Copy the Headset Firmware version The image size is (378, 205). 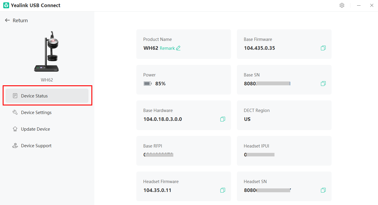tap(223, 190)
